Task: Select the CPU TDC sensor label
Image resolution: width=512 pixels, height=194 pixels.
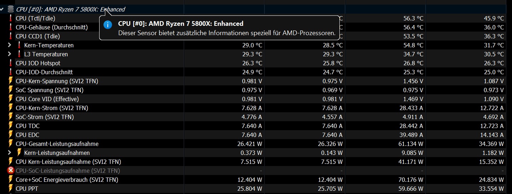Action: (x=28, y=126)
